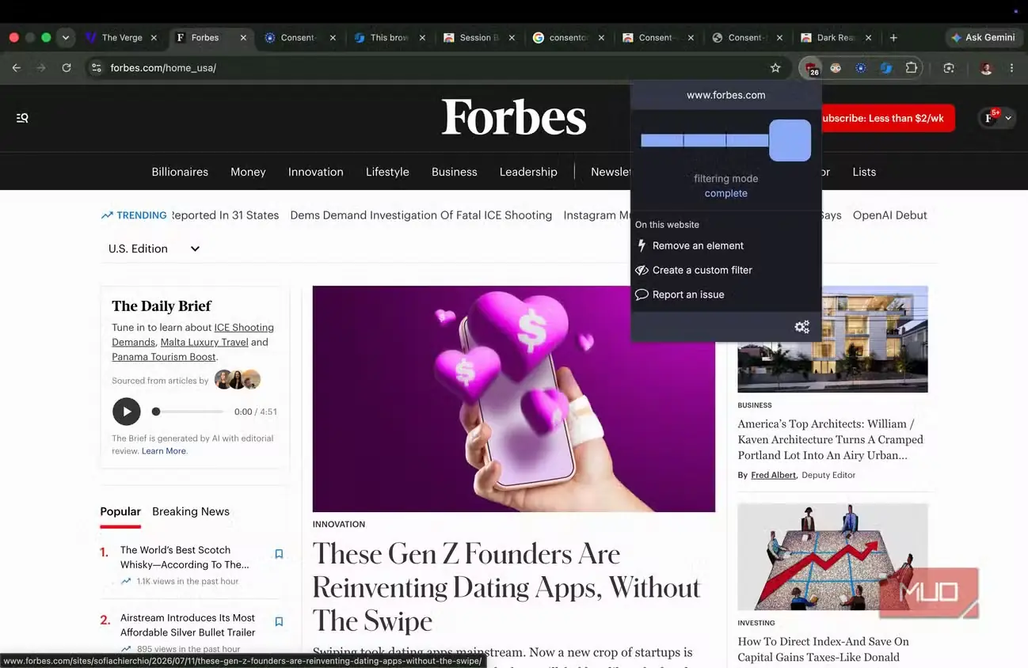
Task: Select the Popular stories tab
Action: tap(120, 511)
